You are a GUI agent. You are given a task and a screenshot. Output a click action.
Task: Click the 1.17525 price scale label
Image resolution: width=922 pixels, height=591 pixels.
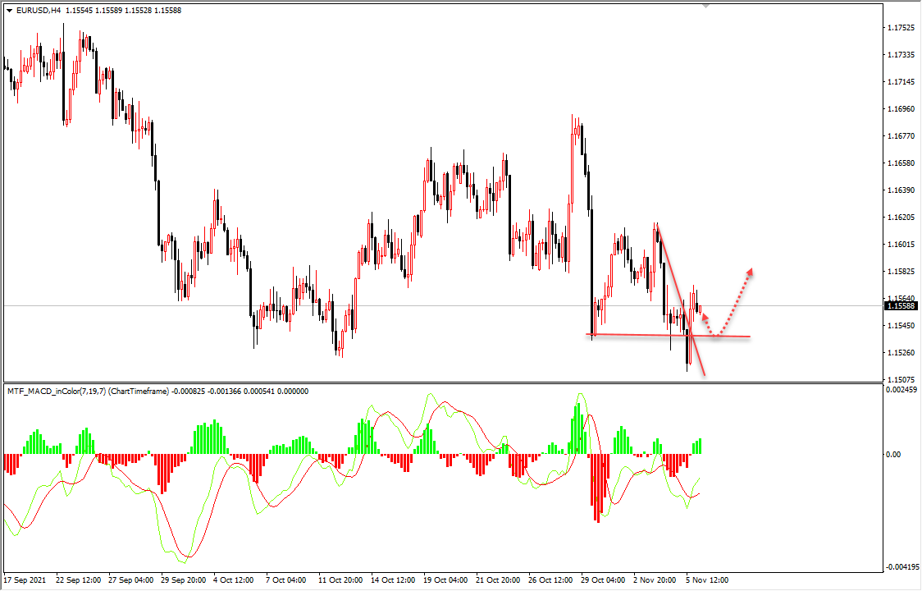[901, 28]
